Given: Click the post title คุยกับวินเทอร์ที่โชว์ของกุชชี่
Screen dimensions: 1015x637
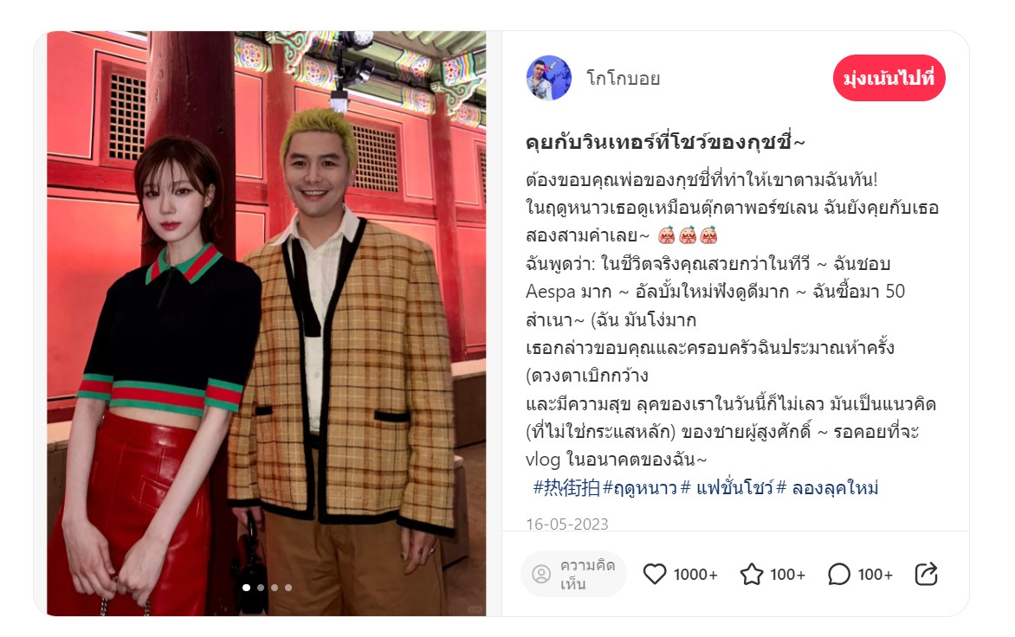Looking at the screenshot, I should click(x=665, y=142).
